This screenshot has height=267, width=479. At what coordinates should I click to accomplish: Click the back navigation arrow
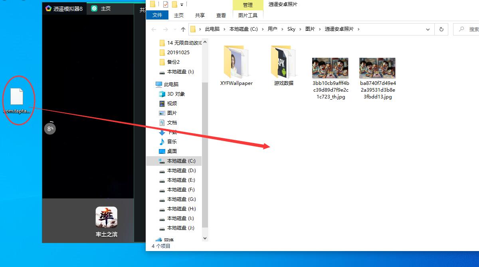click(x=154, y=29)
